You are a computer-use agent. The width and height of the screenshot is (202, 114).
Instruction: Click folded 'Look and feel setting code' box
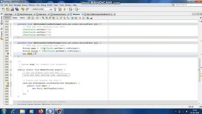coord(46,75)
